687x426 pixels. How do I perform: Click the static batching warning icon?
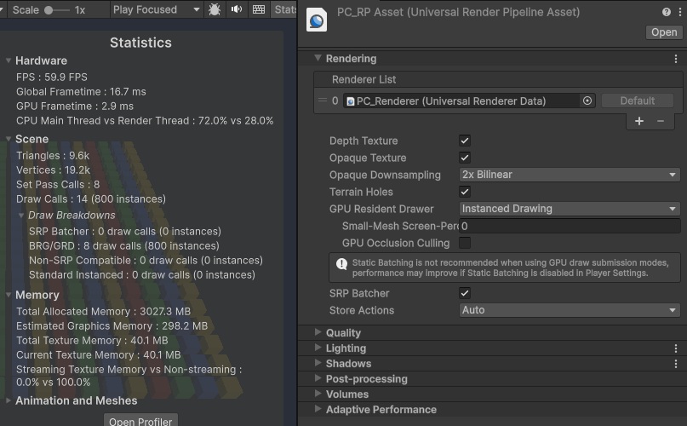tap(341, 263)
